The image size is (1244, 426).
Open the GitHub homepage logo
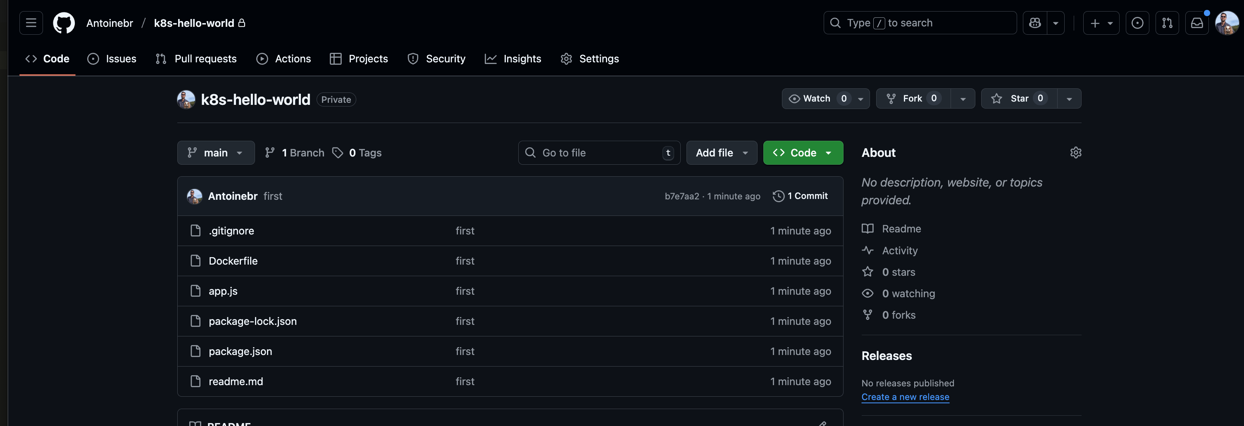pyautogui.click(x=64, y=23)
